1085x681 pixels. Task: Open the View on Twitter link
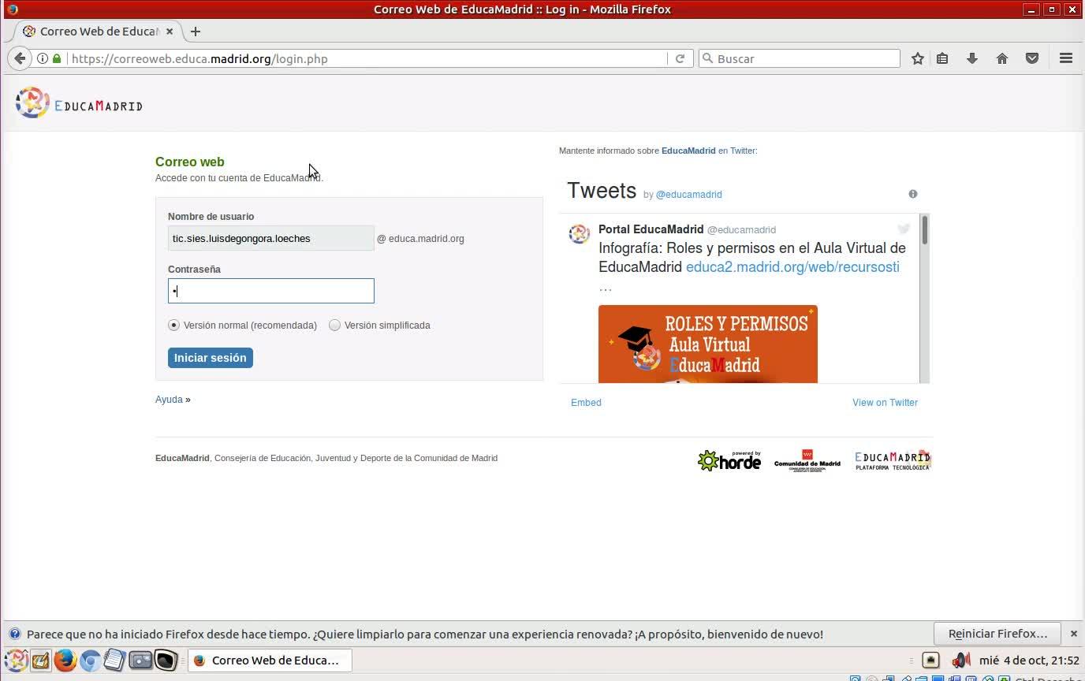click(885, 403)
